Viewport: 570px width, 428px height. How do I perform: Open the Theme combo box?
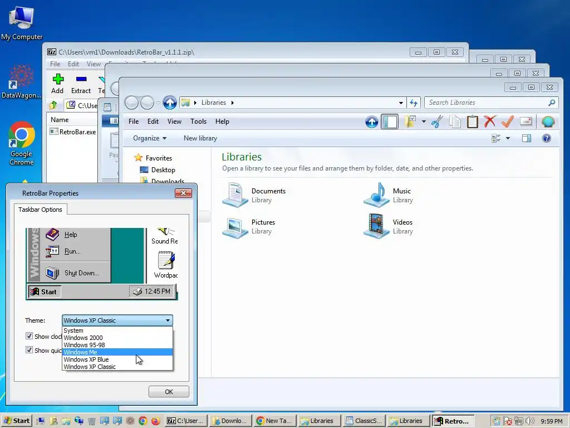[117, 320]
